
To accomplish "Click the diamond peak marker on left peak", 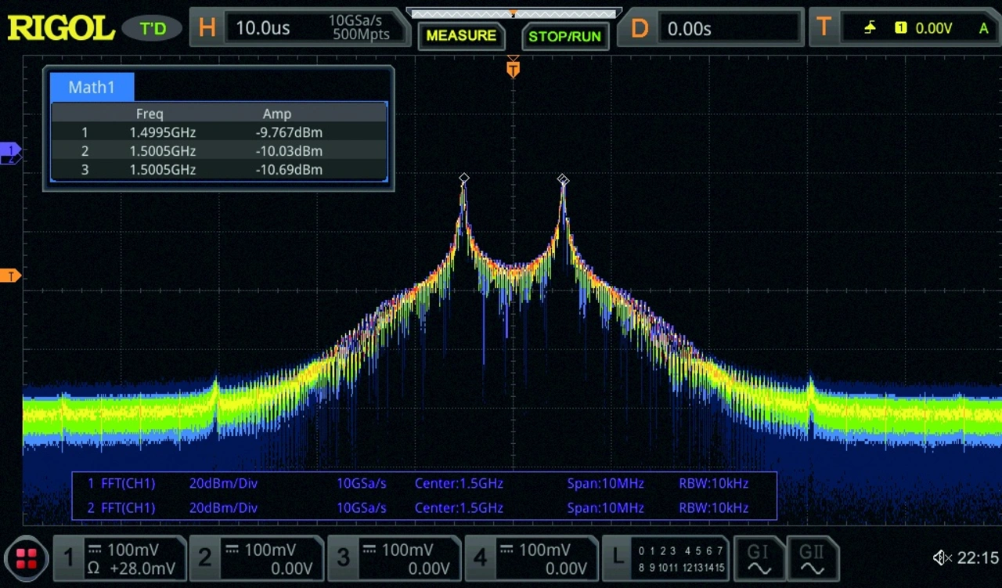I will (x=463, y=179).
